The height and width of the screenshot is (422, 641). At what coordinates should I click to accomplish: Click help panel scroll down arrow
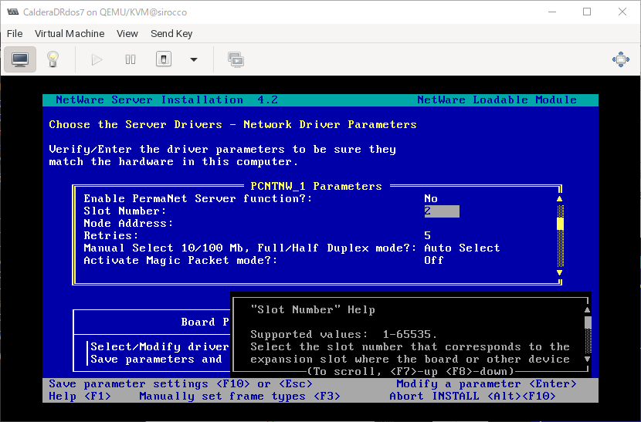(x=588, y=359)
